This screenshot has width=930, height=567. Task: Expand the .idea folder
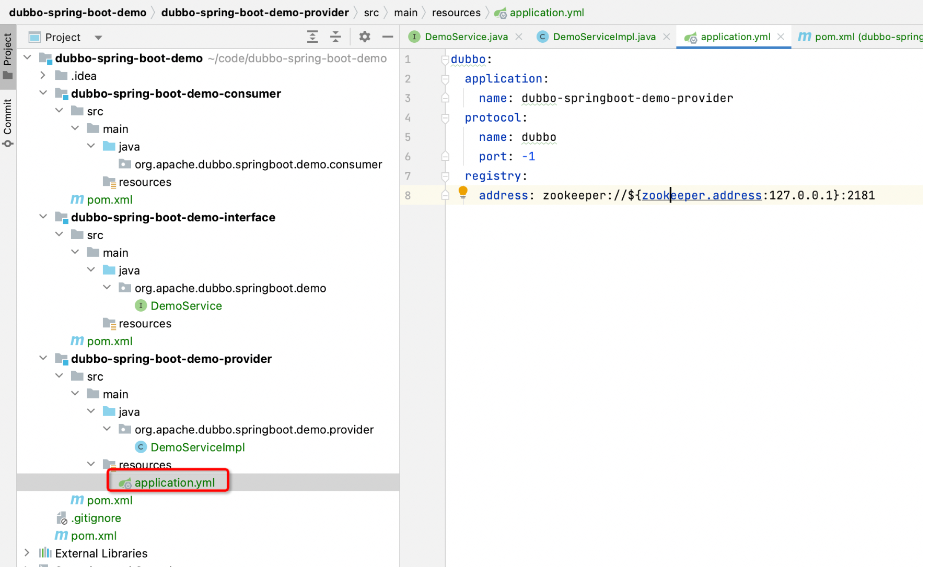point(43,76)
